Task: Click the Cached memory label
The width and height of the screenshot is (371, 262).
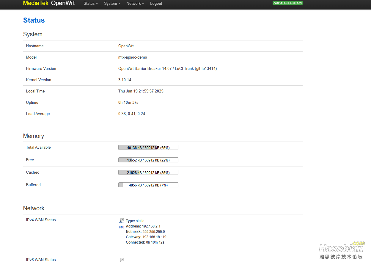Action: coord(33,172)
